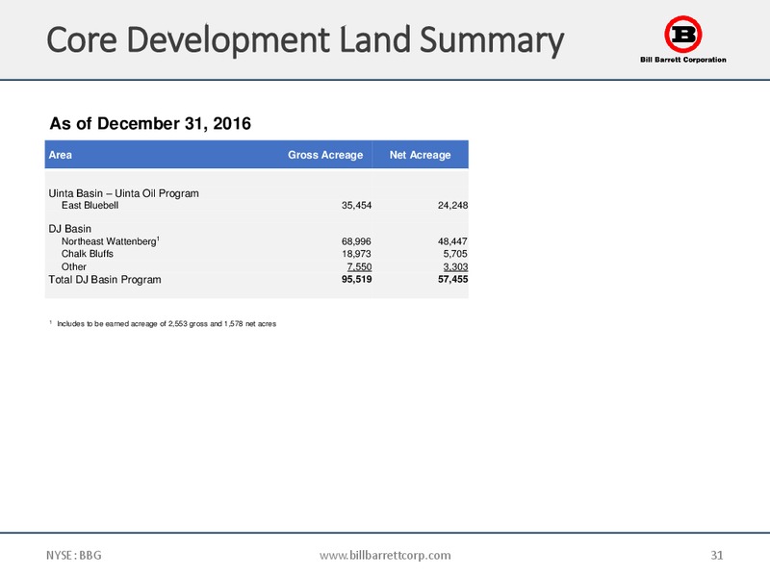Click the 'DJ Basin' section label
Screen dimensions: 770x577
(69, 229)
